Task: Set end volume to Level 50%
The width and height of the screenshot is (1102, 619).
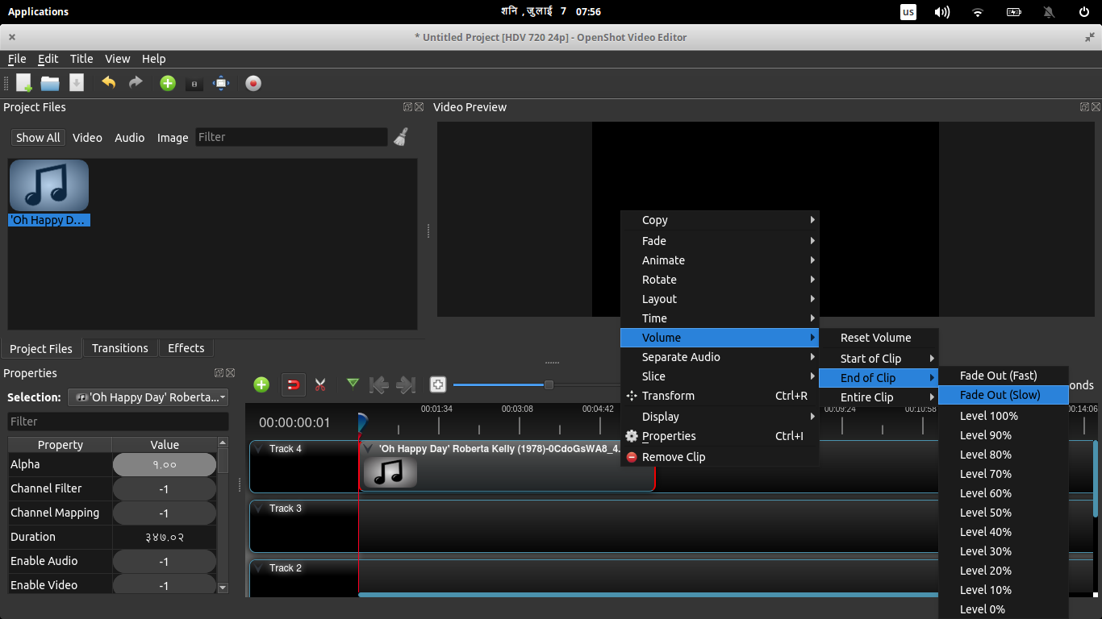Action: point(1004,513)
